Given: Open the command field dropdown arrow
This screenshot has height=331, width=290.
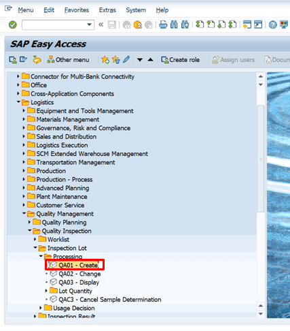Looking at the screenshot, I should (90, 25).
